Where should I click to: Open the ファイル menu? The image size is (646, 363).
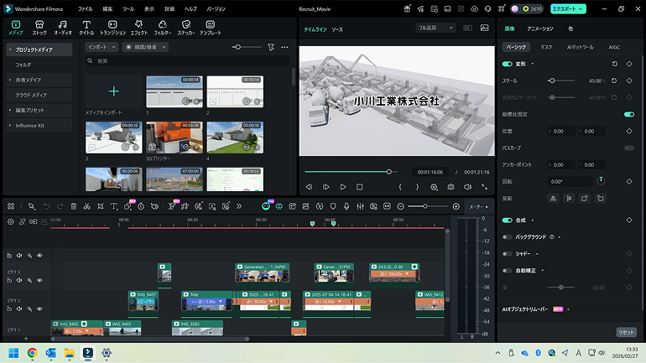pos(86,8)
